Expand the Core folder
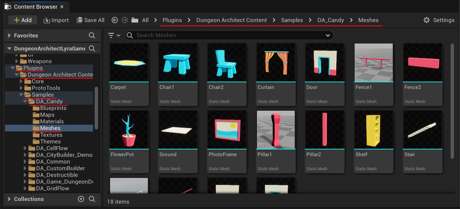The height and width of the screenshot is (209, 460). (21, 81)
